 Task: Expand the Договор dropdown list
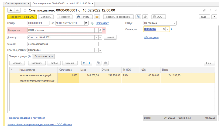pos(96,37)
